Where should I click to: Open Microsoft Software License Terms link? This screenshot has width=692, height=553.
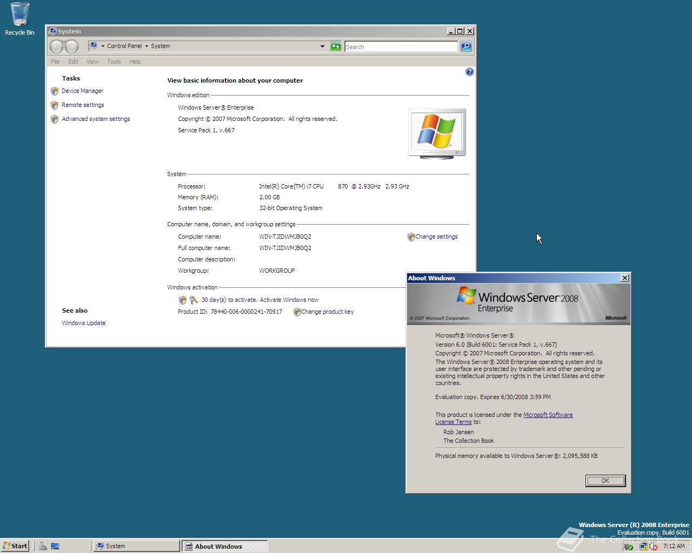pos(548,415)
